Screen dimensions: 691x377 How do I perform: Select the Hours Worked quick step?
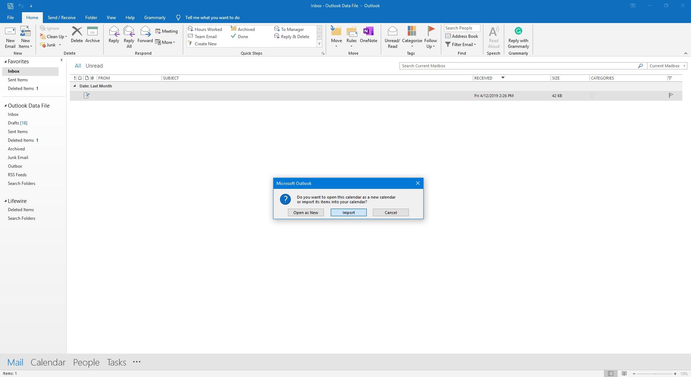tap(205, 29)
